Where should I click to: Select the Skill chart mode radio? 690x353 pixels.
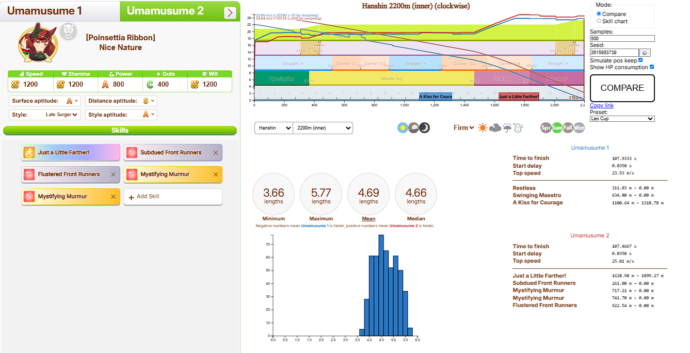pyautogui.click(x=599, y=21)
